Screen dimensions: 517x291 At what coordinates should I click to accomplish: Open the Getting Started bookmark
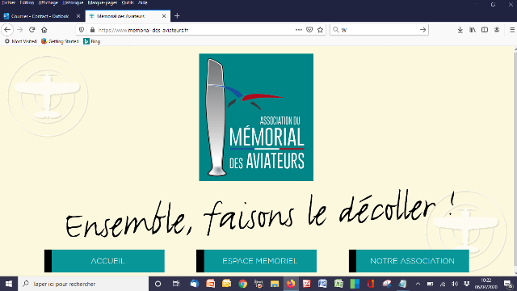(x=60, y=41)
